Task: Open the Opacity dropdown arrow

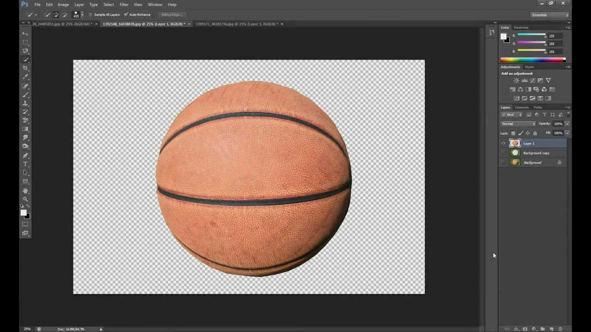Action: pyautogui.click(x=567, y=124)
